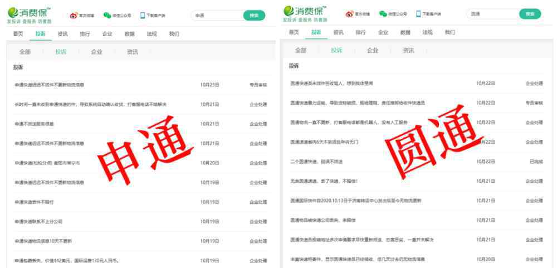Open 我们 in the 圆通 page navigation

coord(450,32)
